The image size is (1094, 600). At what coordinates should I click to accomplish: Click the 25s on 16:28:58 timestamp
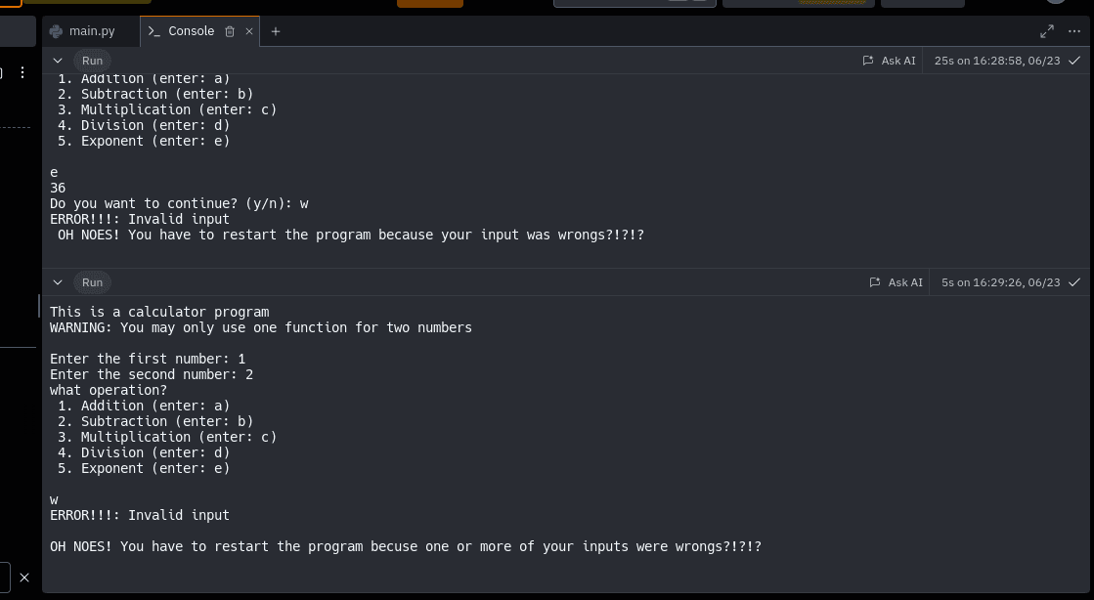pos(996,61)
